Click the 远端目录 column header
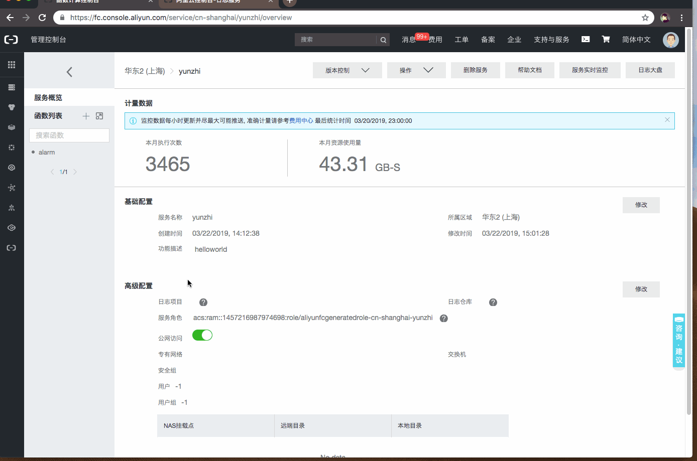This screenshot has width=697, height=461. [333, 426]
